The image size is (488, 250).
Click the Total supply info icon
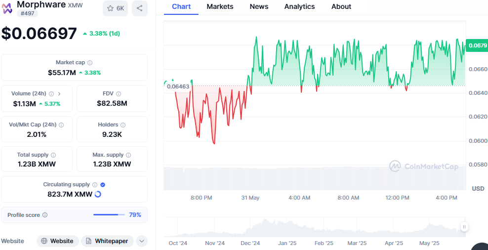[x=53, y=155]
